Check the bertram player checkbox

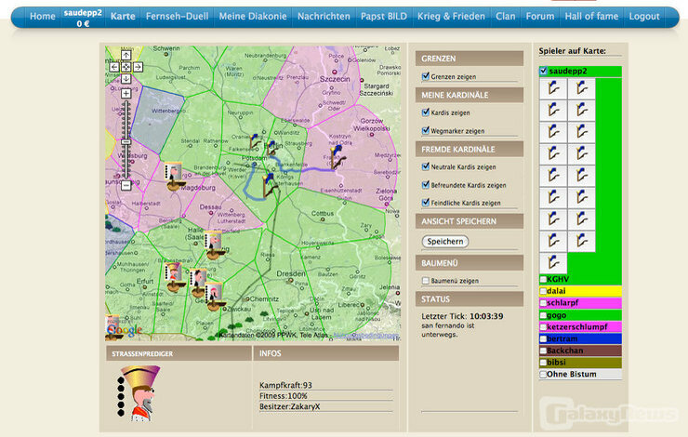543,338
